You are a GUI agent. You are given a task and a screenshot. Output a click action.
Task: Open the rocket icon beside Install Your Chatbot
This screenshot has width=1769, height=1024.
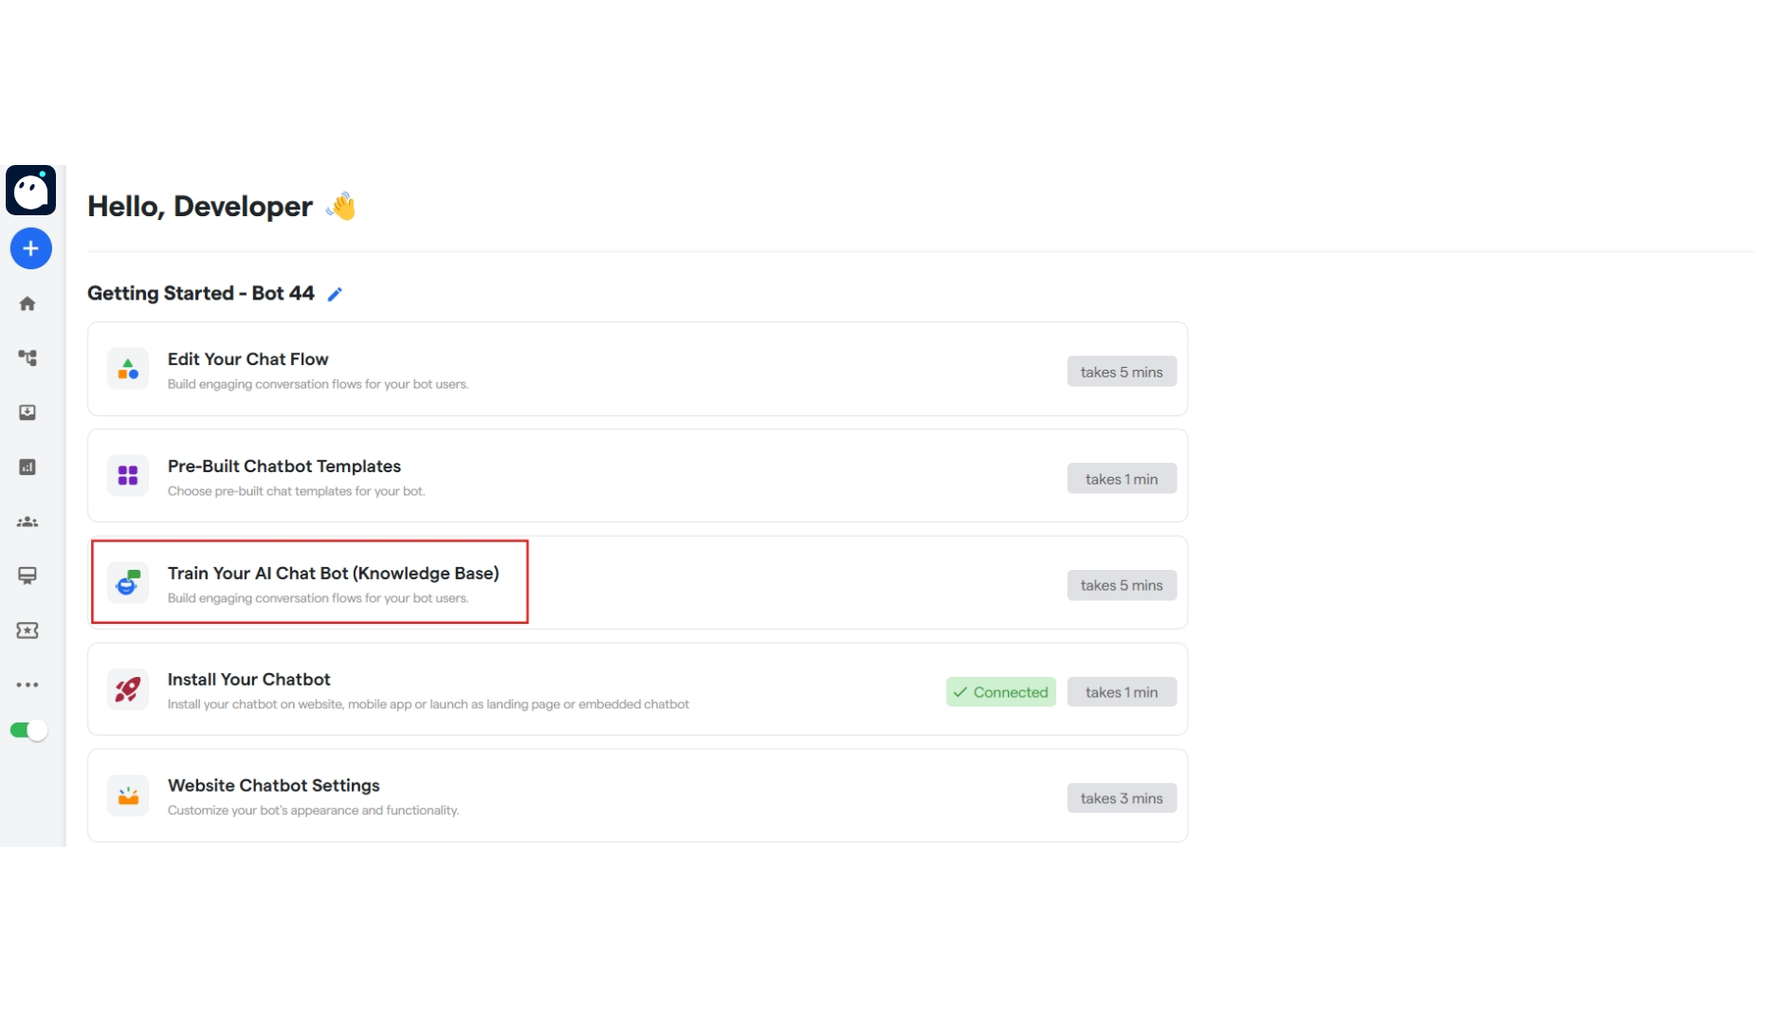128,689
